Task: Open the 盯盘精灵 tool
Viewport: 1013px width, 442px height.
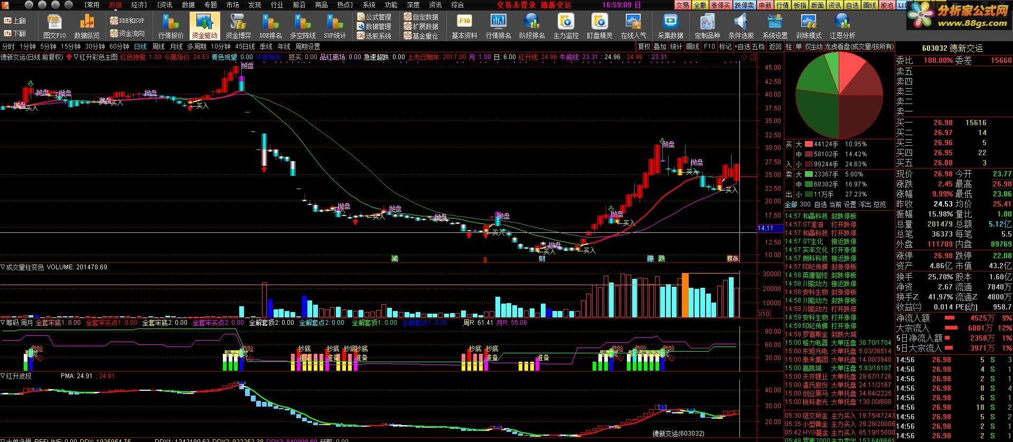Action: point(599,26)
